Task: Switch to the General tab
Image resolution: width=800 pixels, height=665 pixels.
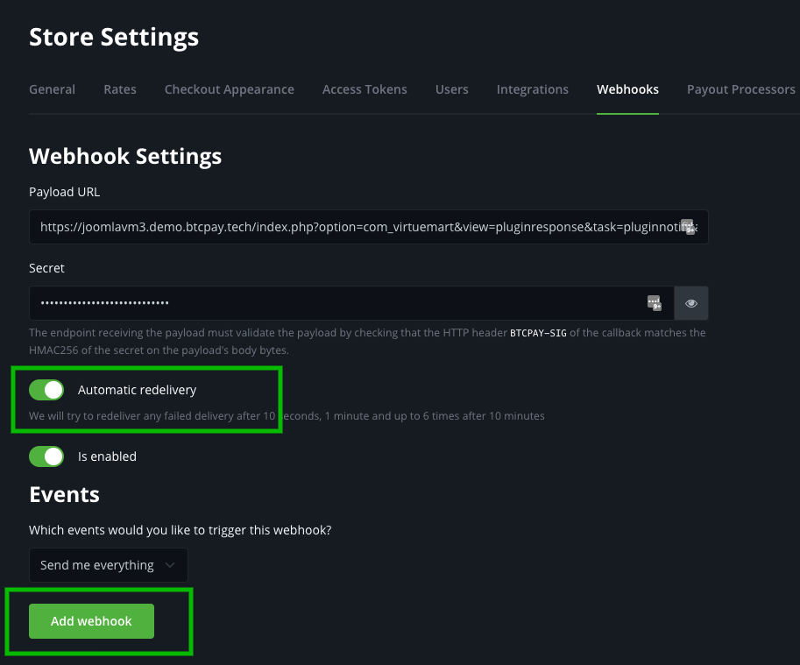Action: (52, 88)
